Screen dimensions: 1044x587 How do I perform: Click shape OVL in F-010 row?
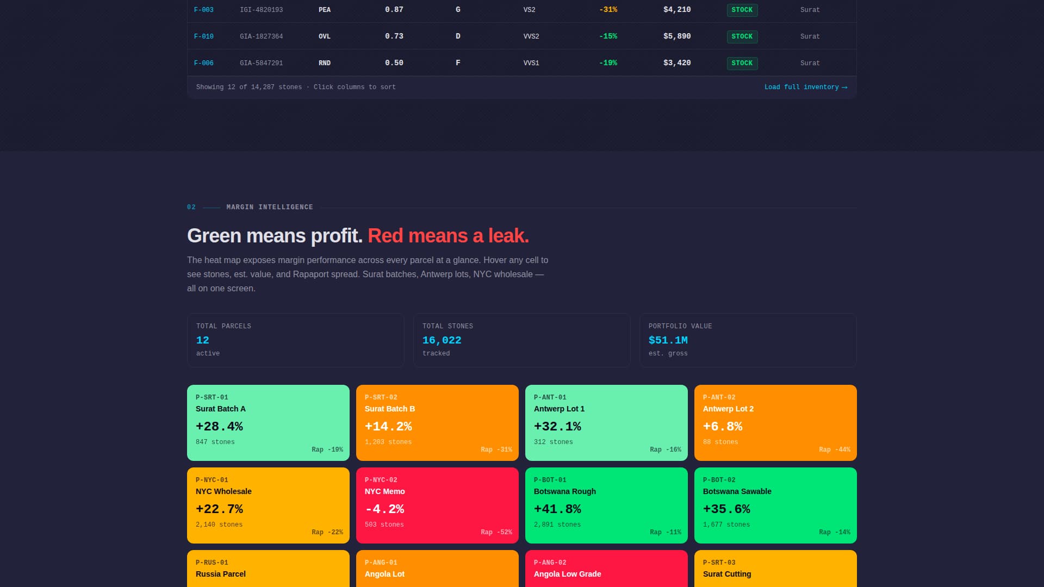[325, 36]
